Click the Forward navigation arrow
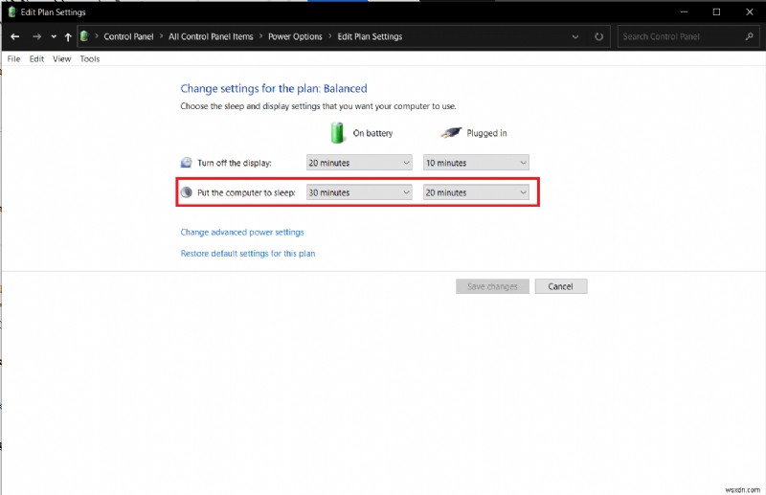The width and height of the screenshot is (766, 495). [x=36, y=36]
